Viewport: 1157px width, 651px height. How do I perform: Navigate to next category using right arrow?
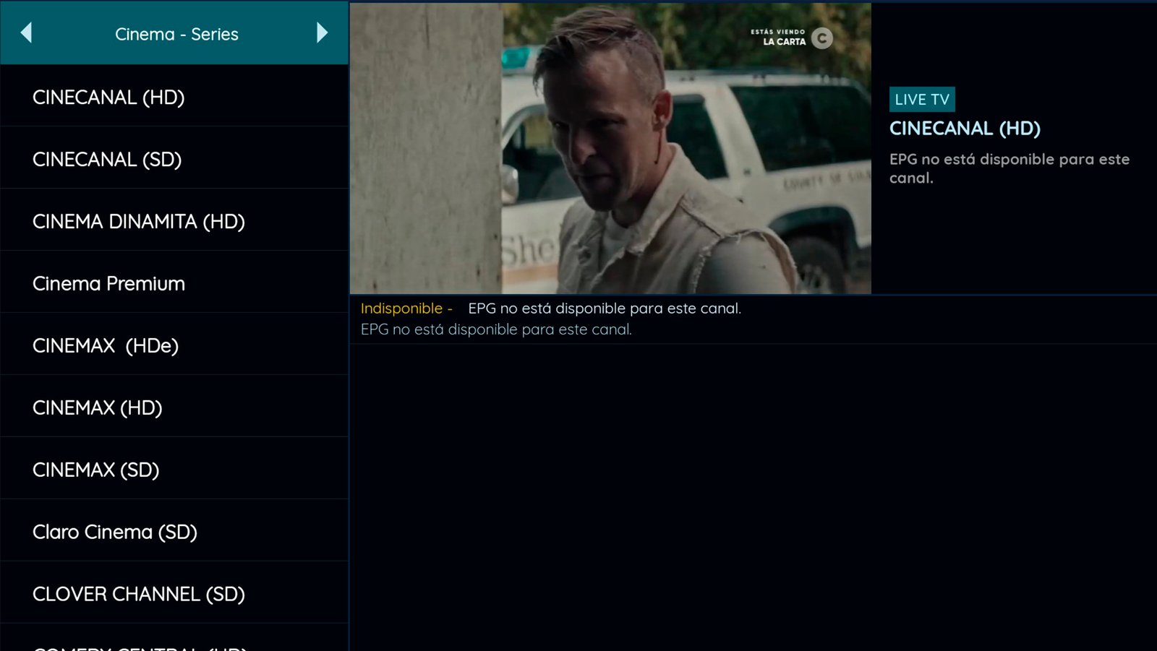321,33
